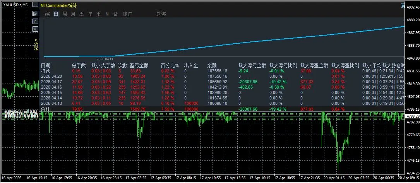Image resolution: width=420 pixels, height=183 pixels.
Task: Click total profit 7589.79
Action: (138, 109)
